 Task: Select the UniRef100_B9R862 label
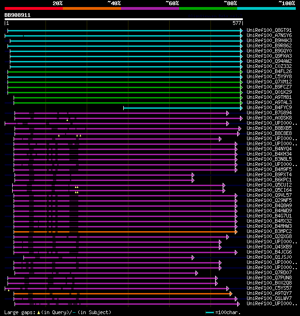269,46
